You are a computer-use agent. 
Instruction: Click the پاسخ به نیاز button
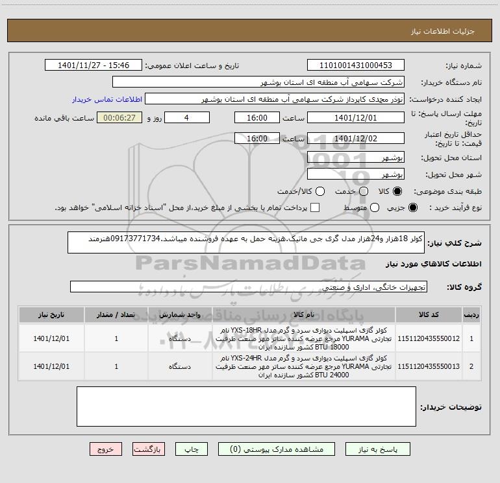click(378, 449)
